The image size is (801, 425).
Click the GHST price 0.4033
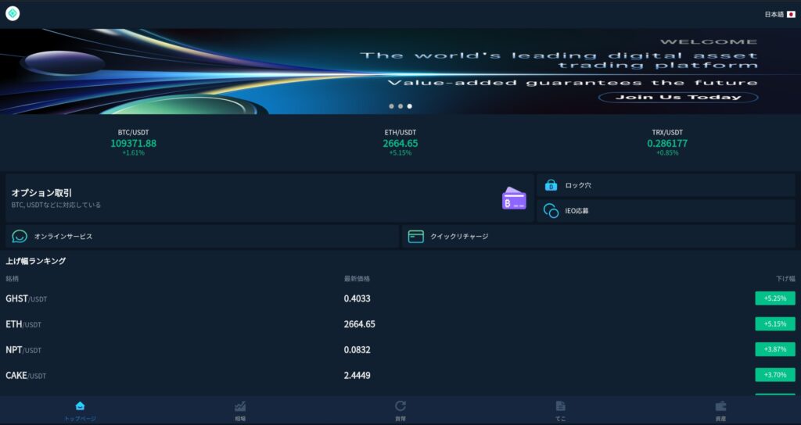coord(357,298)
